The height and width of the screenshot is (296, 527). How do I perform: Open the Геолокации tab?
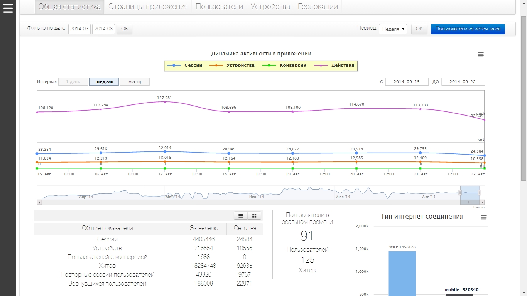coord(318,7)
